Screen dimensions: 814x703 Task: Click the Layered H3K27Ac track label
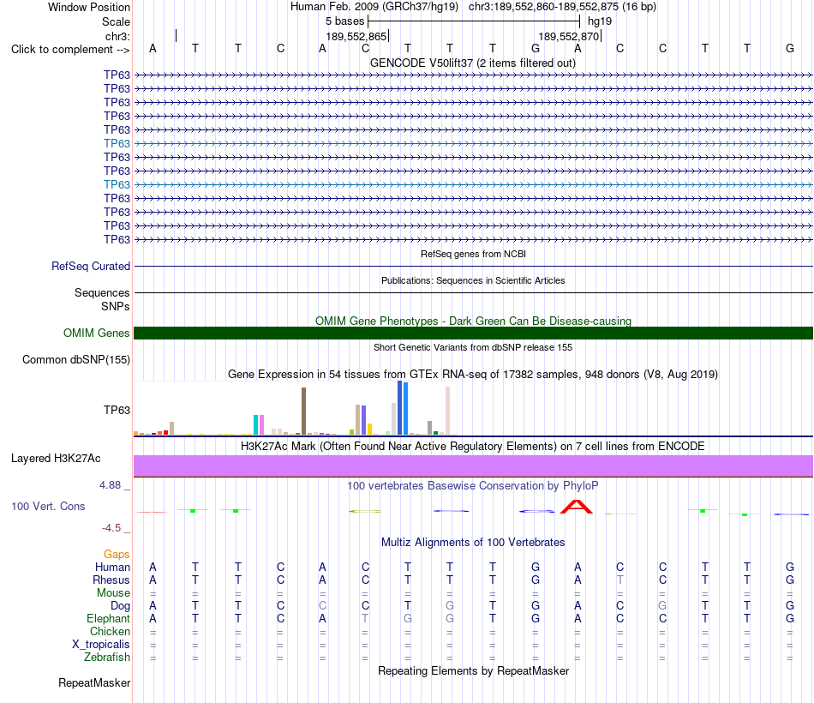click(56, 459)
